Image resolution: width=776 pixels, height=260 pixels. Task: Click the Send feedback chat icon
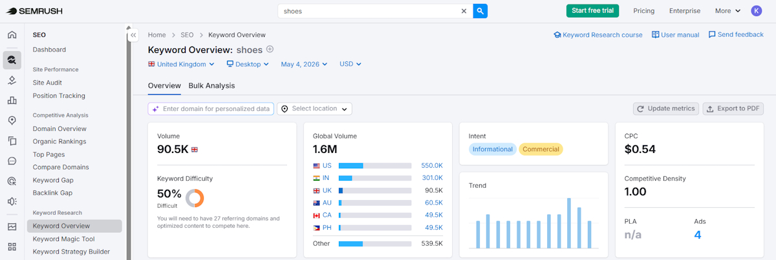pyautogui.click(x=712, y=35)
